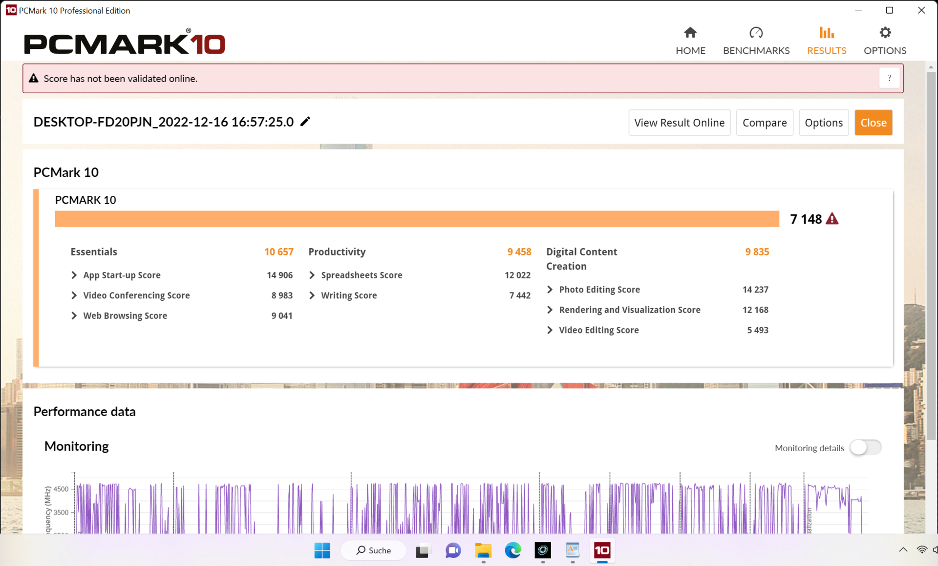Click the Essentials heading label
938x566 pixels.
click(x=94, y=252)
